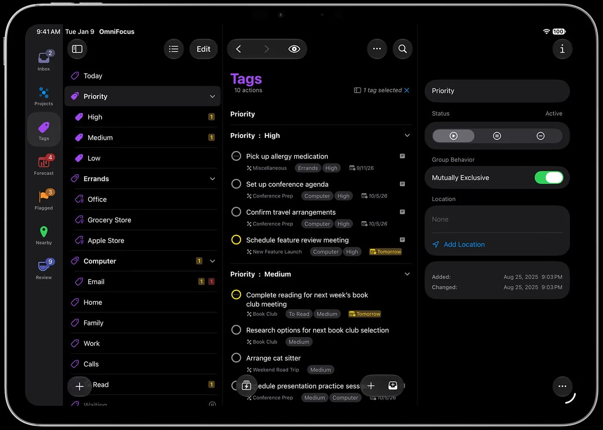Open the Nearby perspective icon

(x=44, y=235)
